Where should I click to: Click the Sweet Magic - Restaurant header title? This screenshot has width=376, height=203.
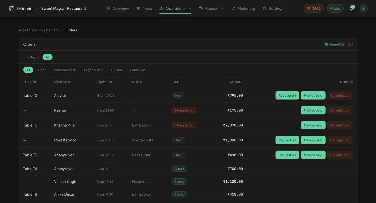click(64, 9)
